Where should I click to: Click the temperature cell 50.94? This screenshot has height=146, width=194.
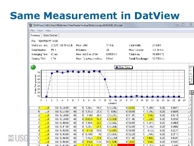click(x=131, y=123)
